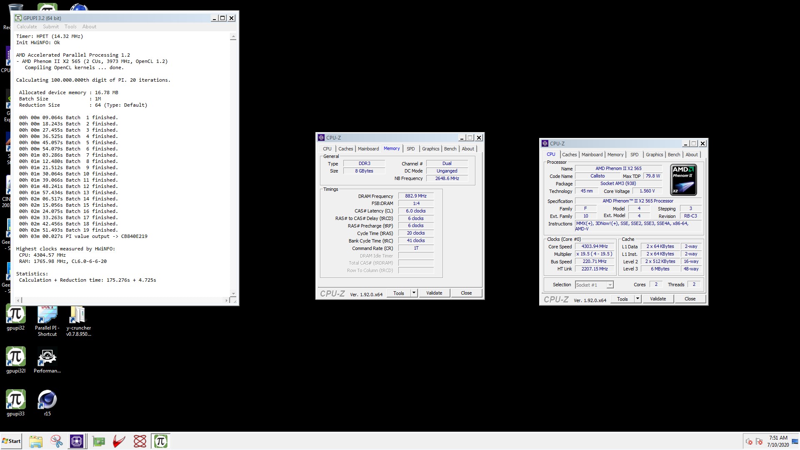Open the y-cruncher folder icon
This screenshot has height=450, width=800.
click(78, 321)
